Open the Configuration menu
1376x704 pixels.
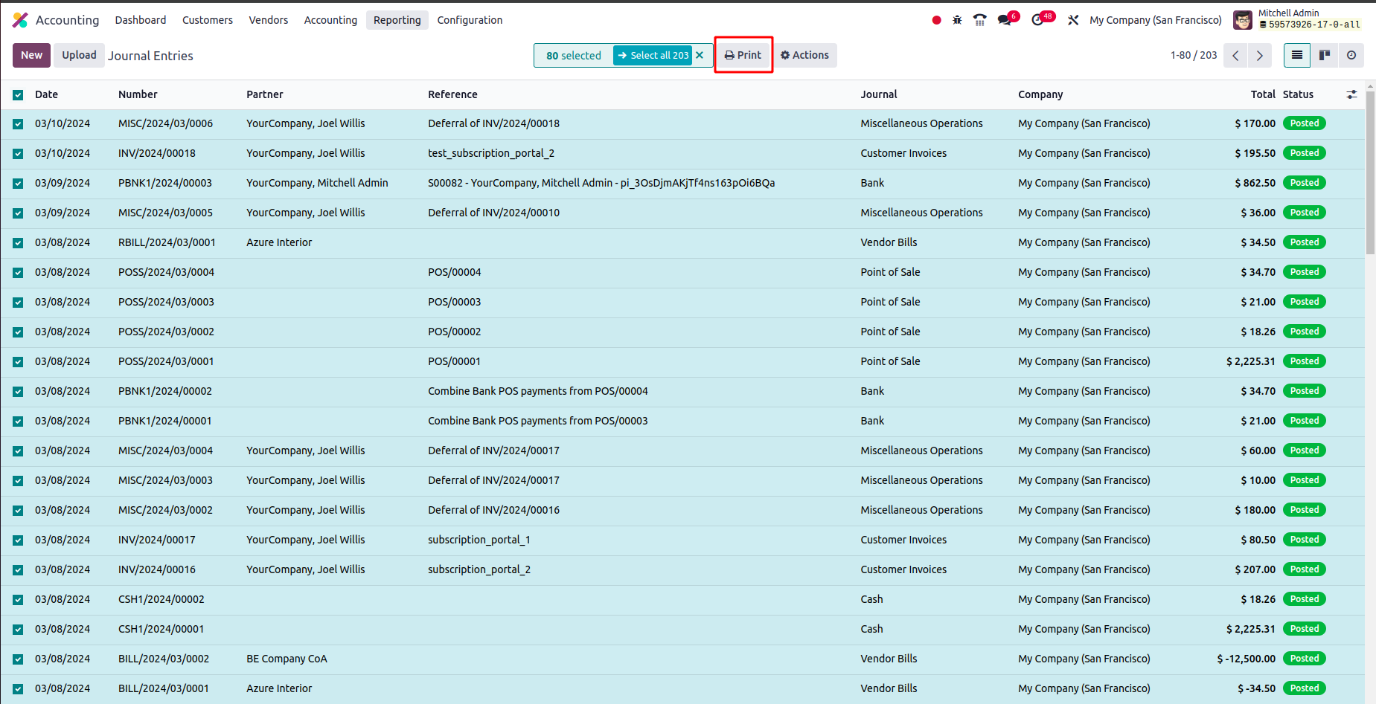470,20
